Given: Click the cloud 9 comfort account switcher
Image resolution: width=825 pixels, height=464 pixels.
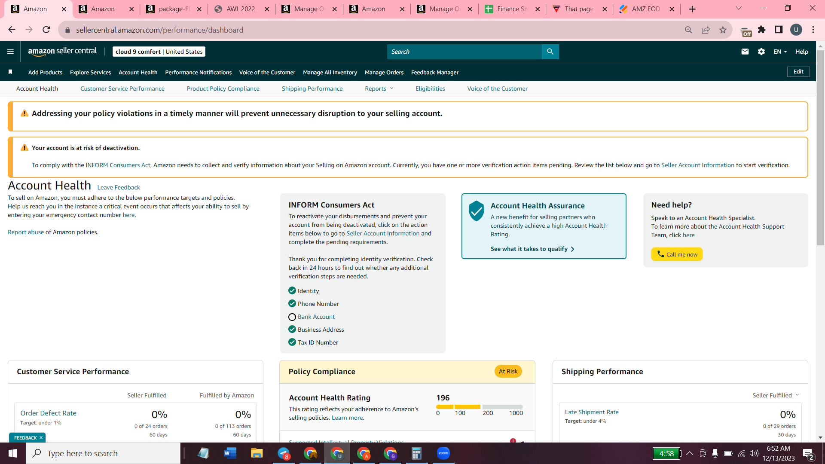Looking at the screenshot, I should pos(159,52).
